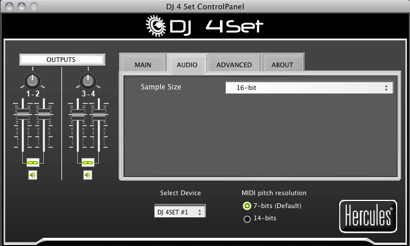Viewport: 410px width, 246px height.
Task: Select the 14-bits MIDI pitch resolution option
Action: [247, 219]
